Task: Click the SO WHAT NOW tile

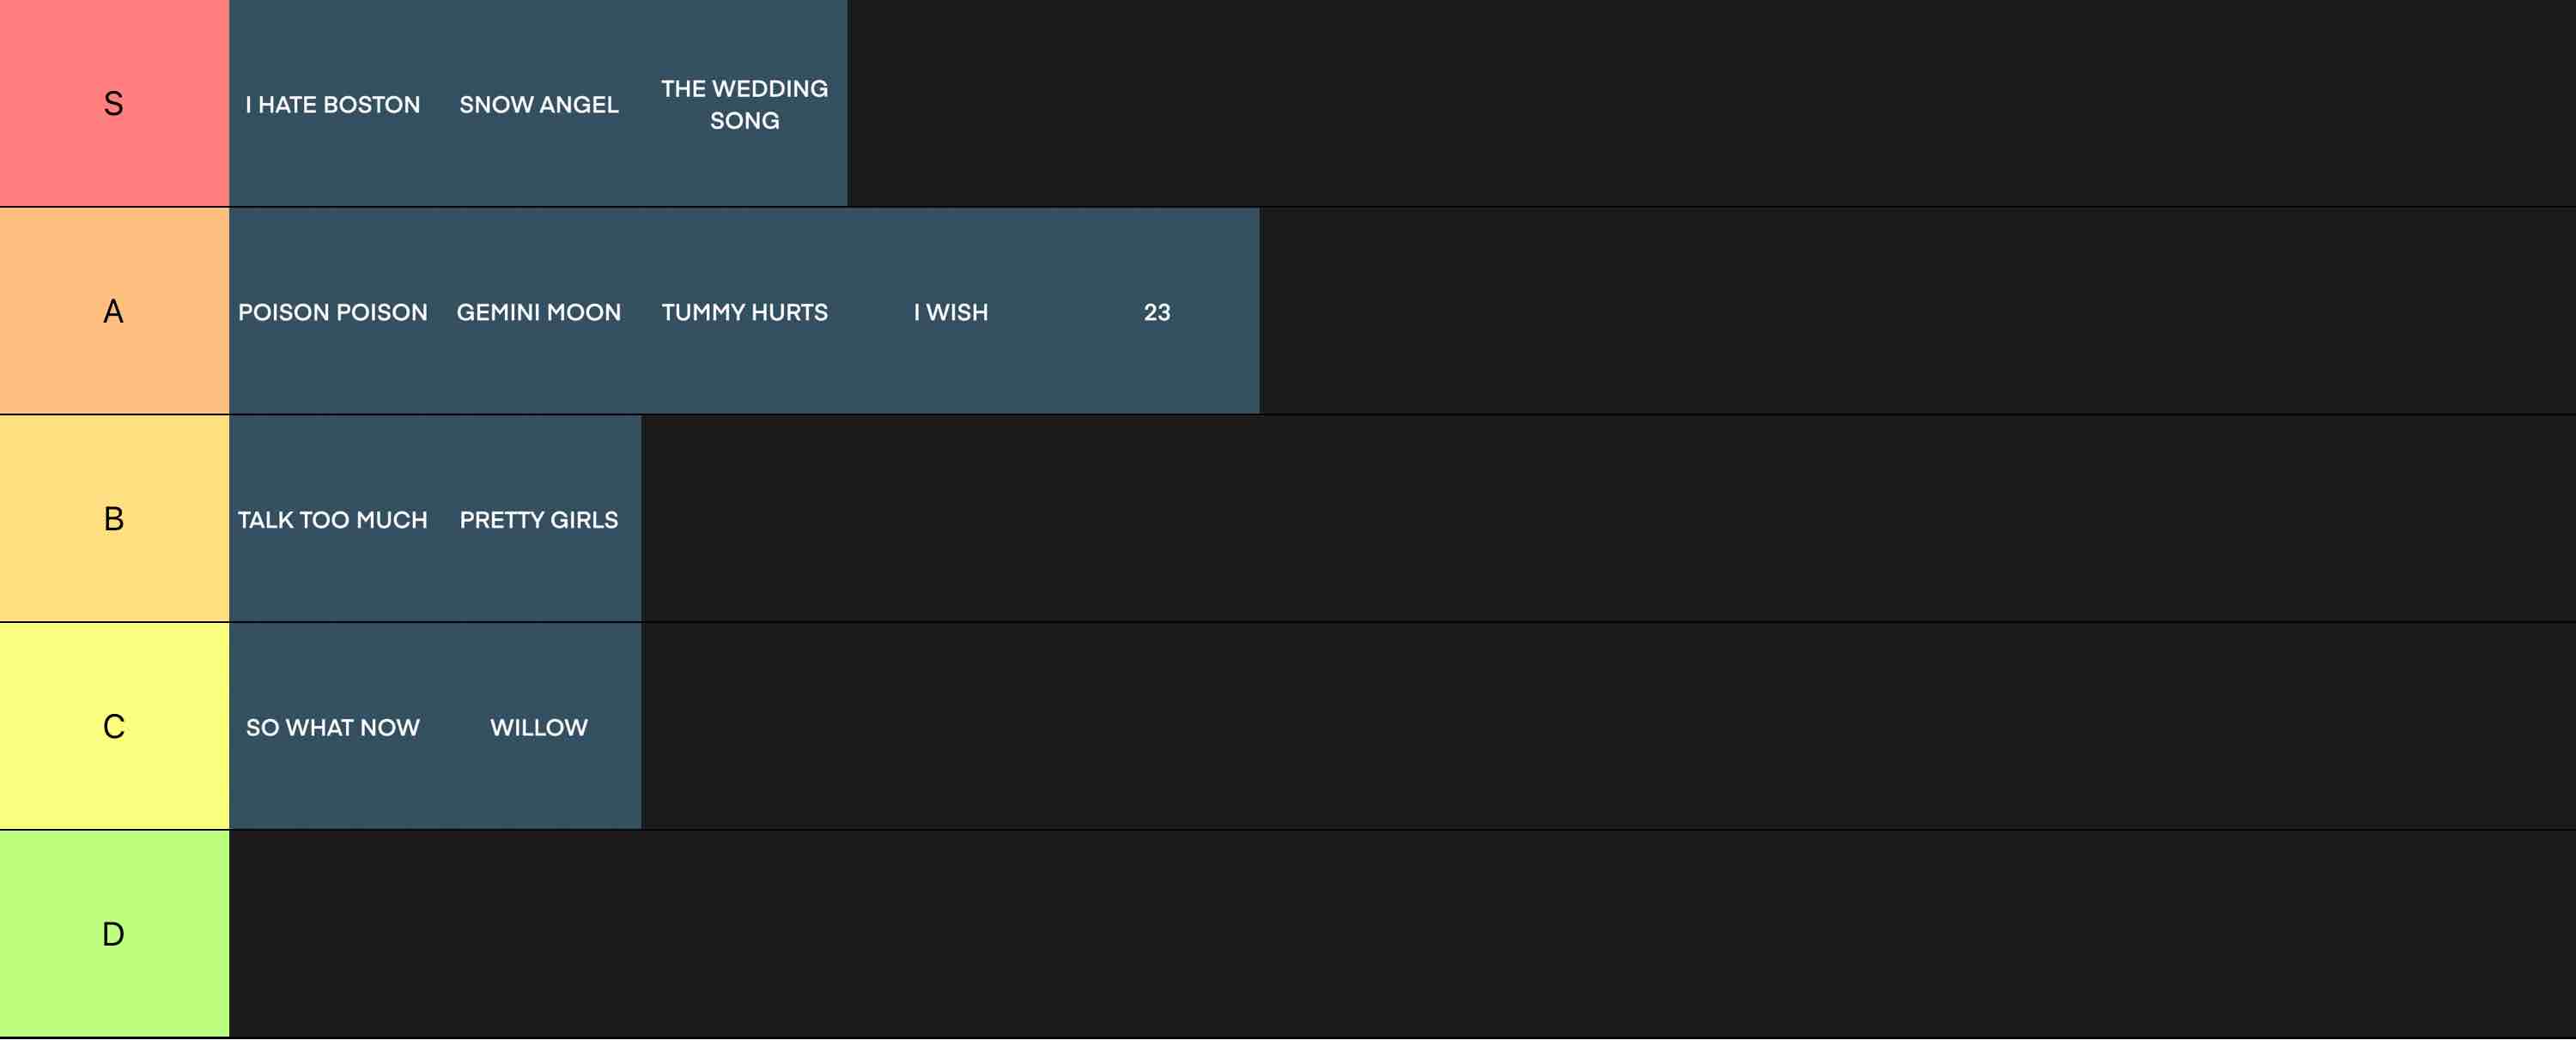Action: click(332, 726)
